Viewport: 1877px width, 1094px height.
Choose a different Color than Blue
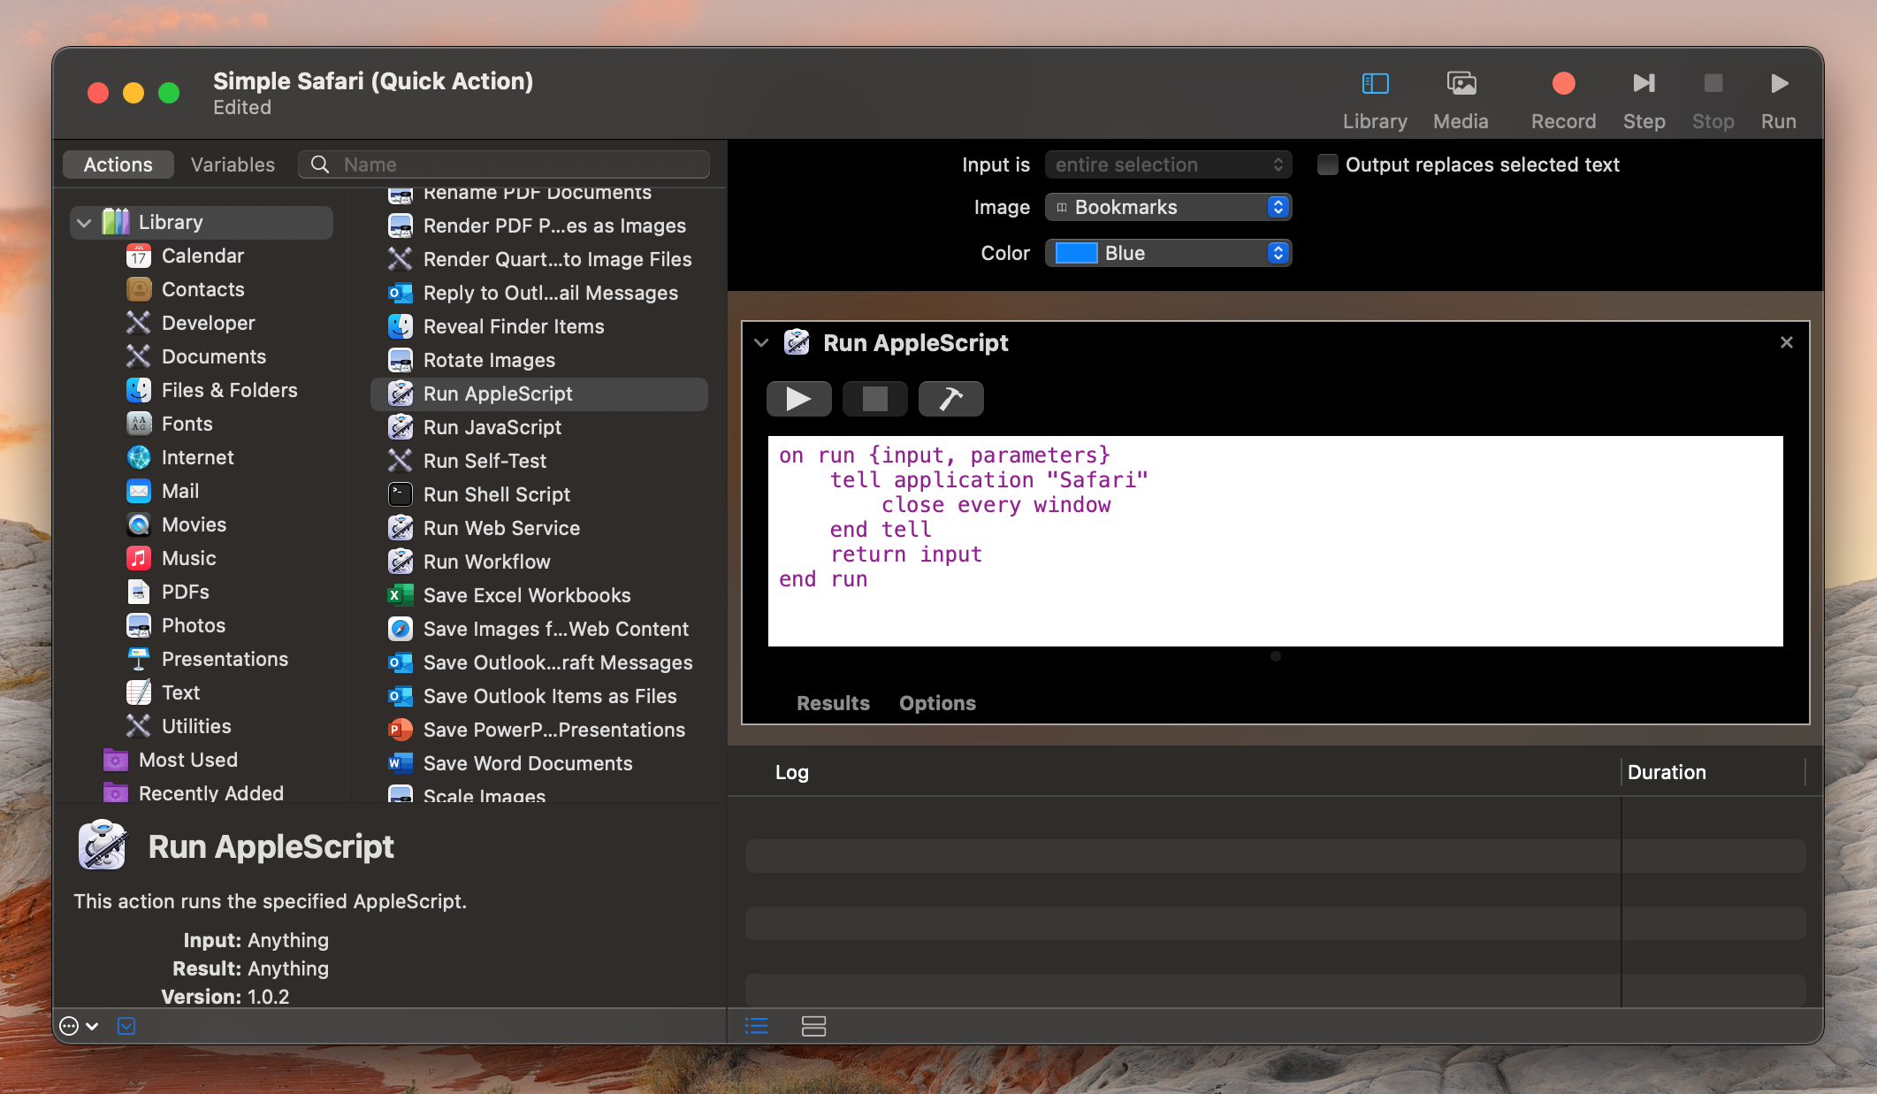click(1168, 253)
